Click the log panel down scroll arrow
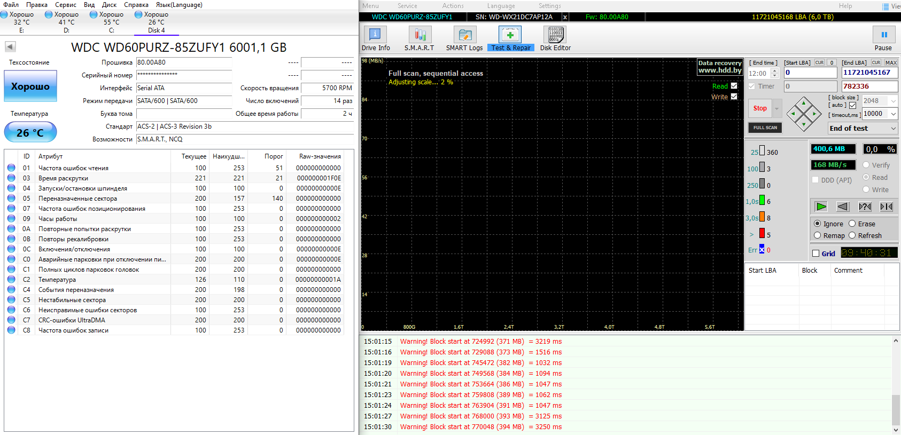Screen dimensions: 901x435 pos(896,430)
